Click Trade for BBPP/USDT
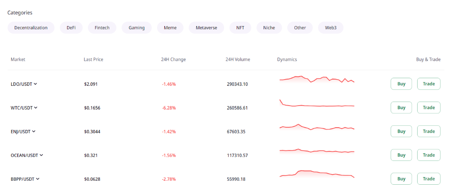The image size is (450, 191). [x=428, y=179]
